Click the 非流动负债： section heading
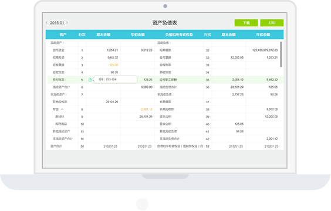Image resolution: width=331 pixels, height=211 pixels. click(165, 94)
